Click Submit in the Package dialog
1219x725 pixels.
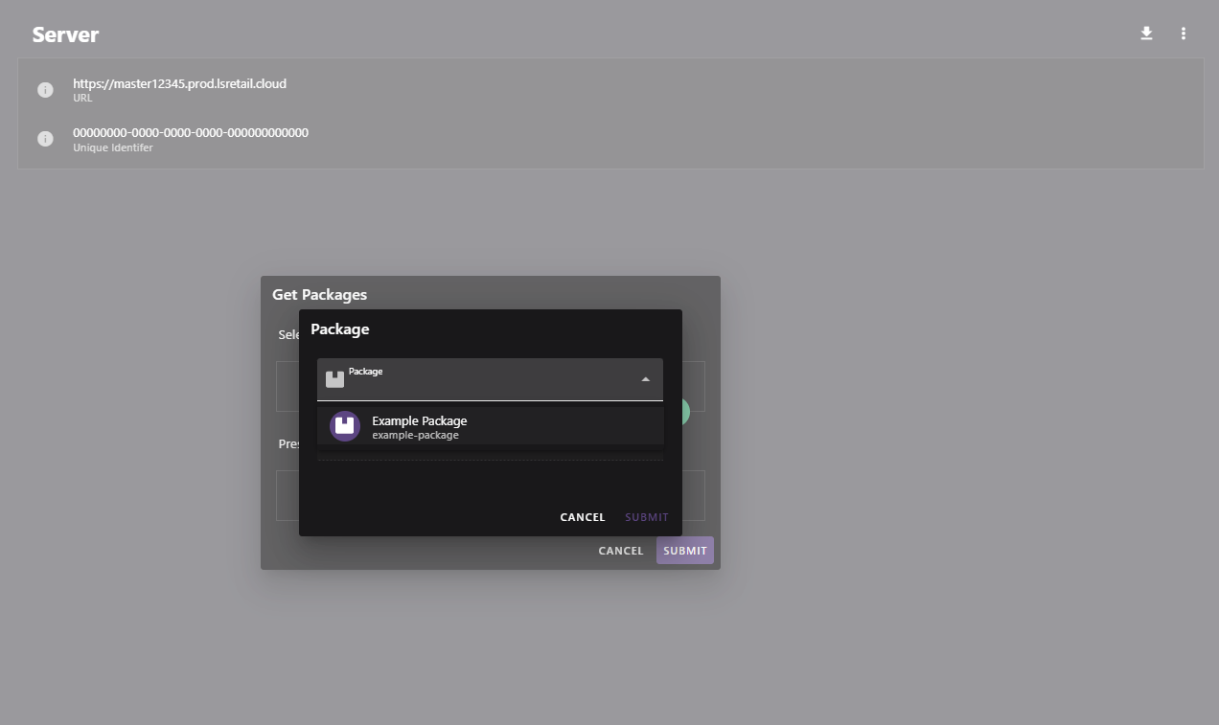(647, 517)
